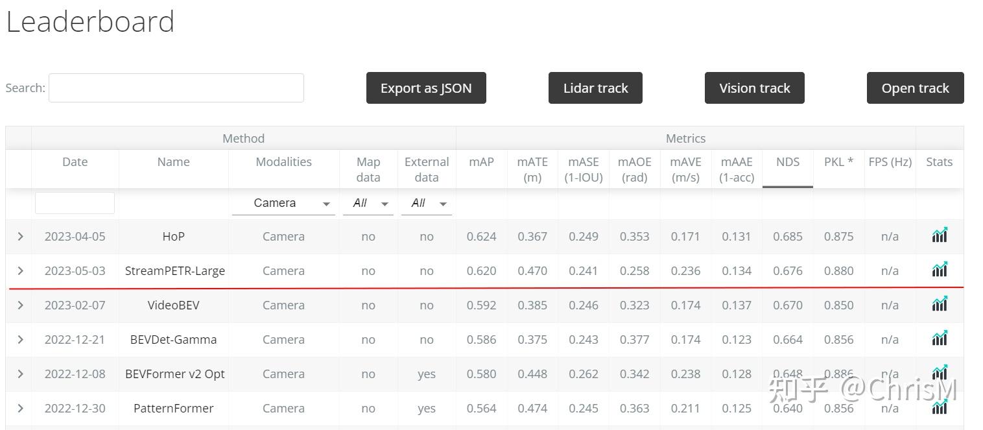Open stats chart icon for VideoBEV
The width and height of the screenshot is (983, 430).
[939, 304]
